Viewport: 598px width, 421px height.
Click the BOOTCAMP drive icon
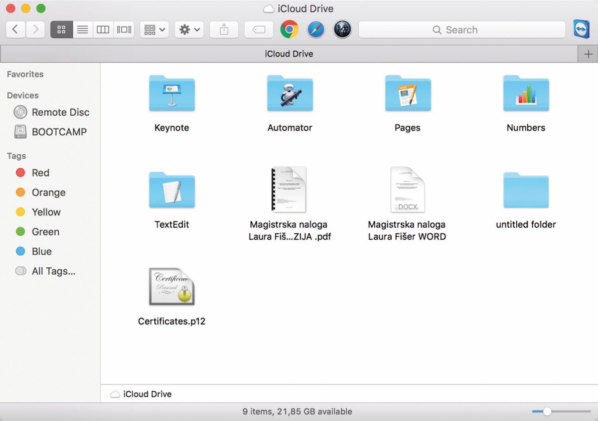coord(20,132)
